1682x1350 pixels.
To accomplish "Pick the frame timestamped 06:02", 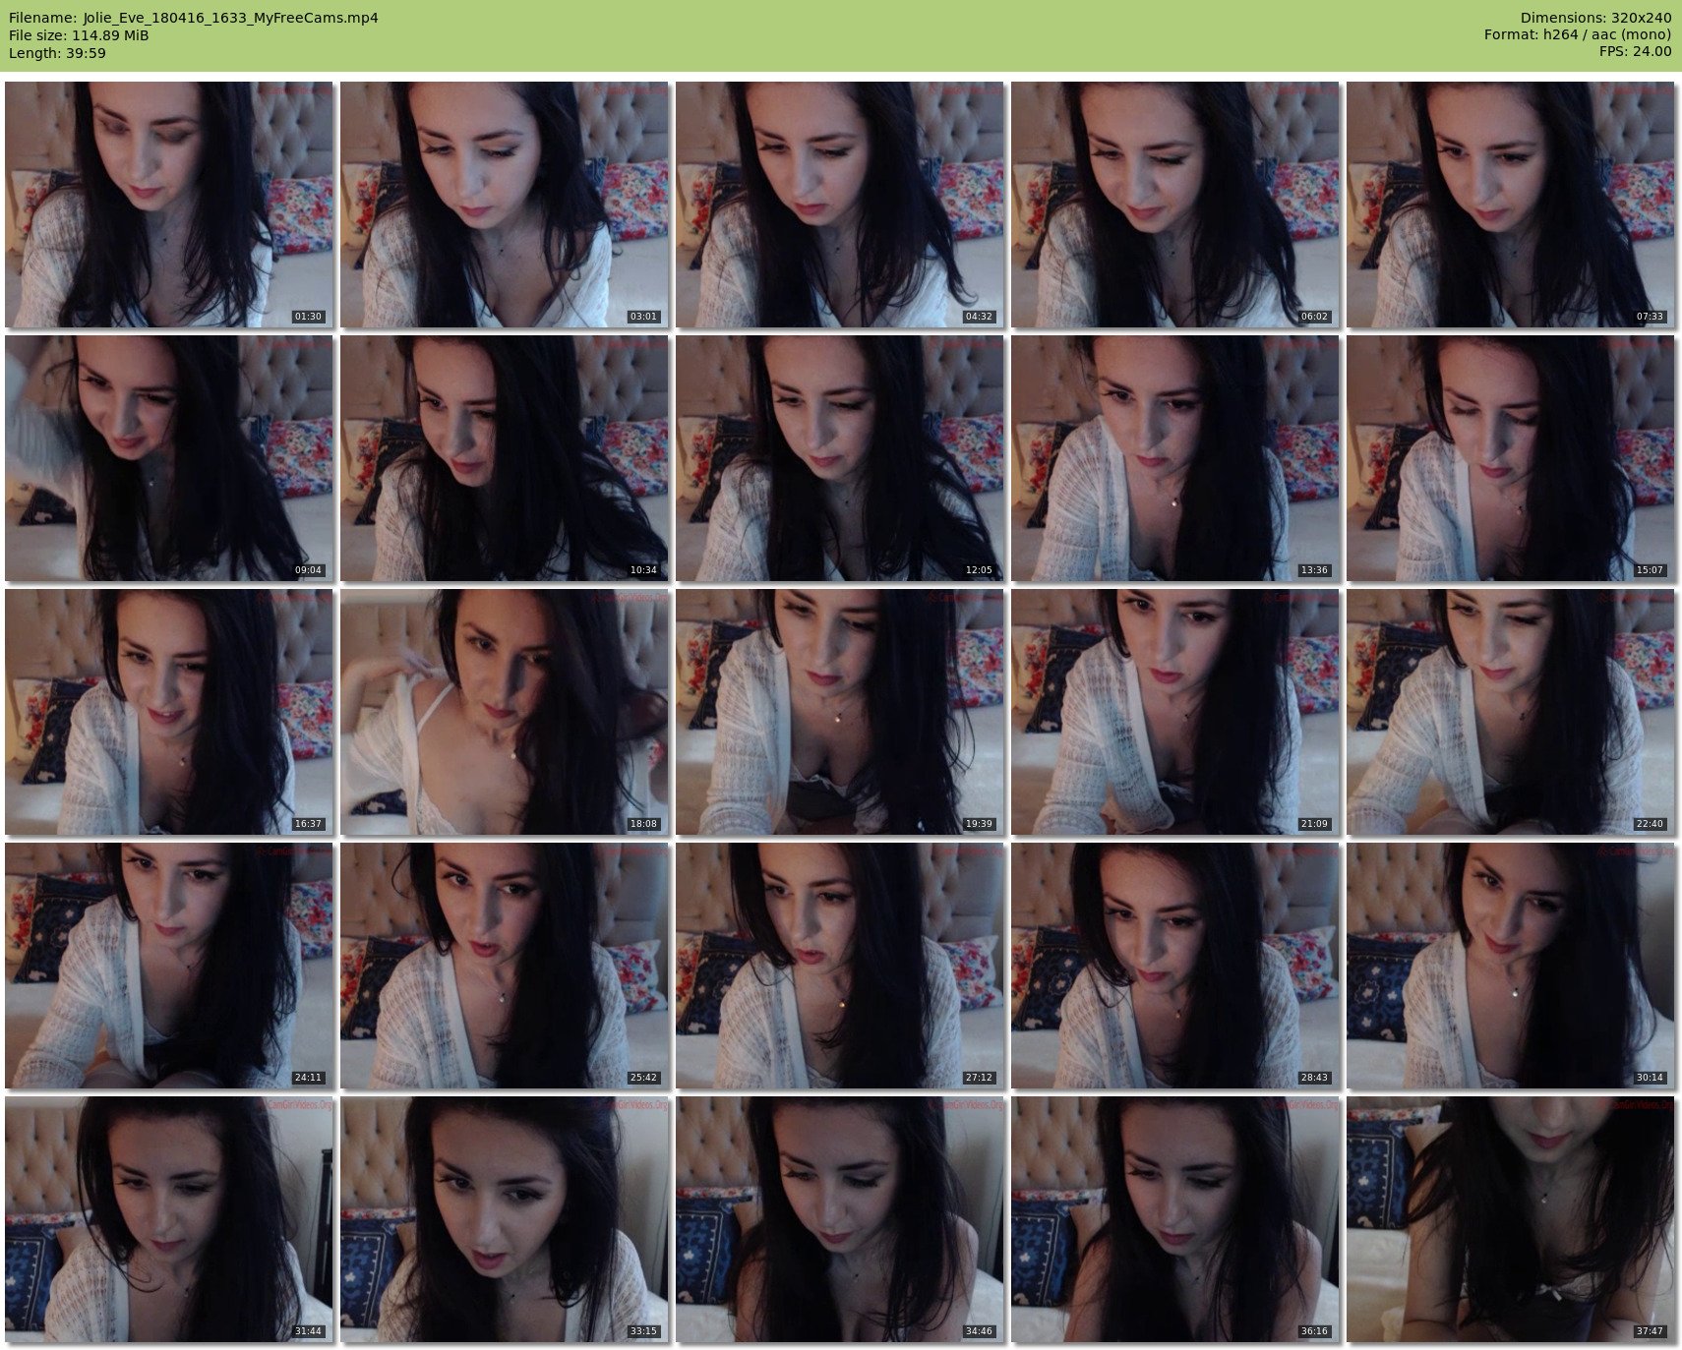I will 1175,205.
